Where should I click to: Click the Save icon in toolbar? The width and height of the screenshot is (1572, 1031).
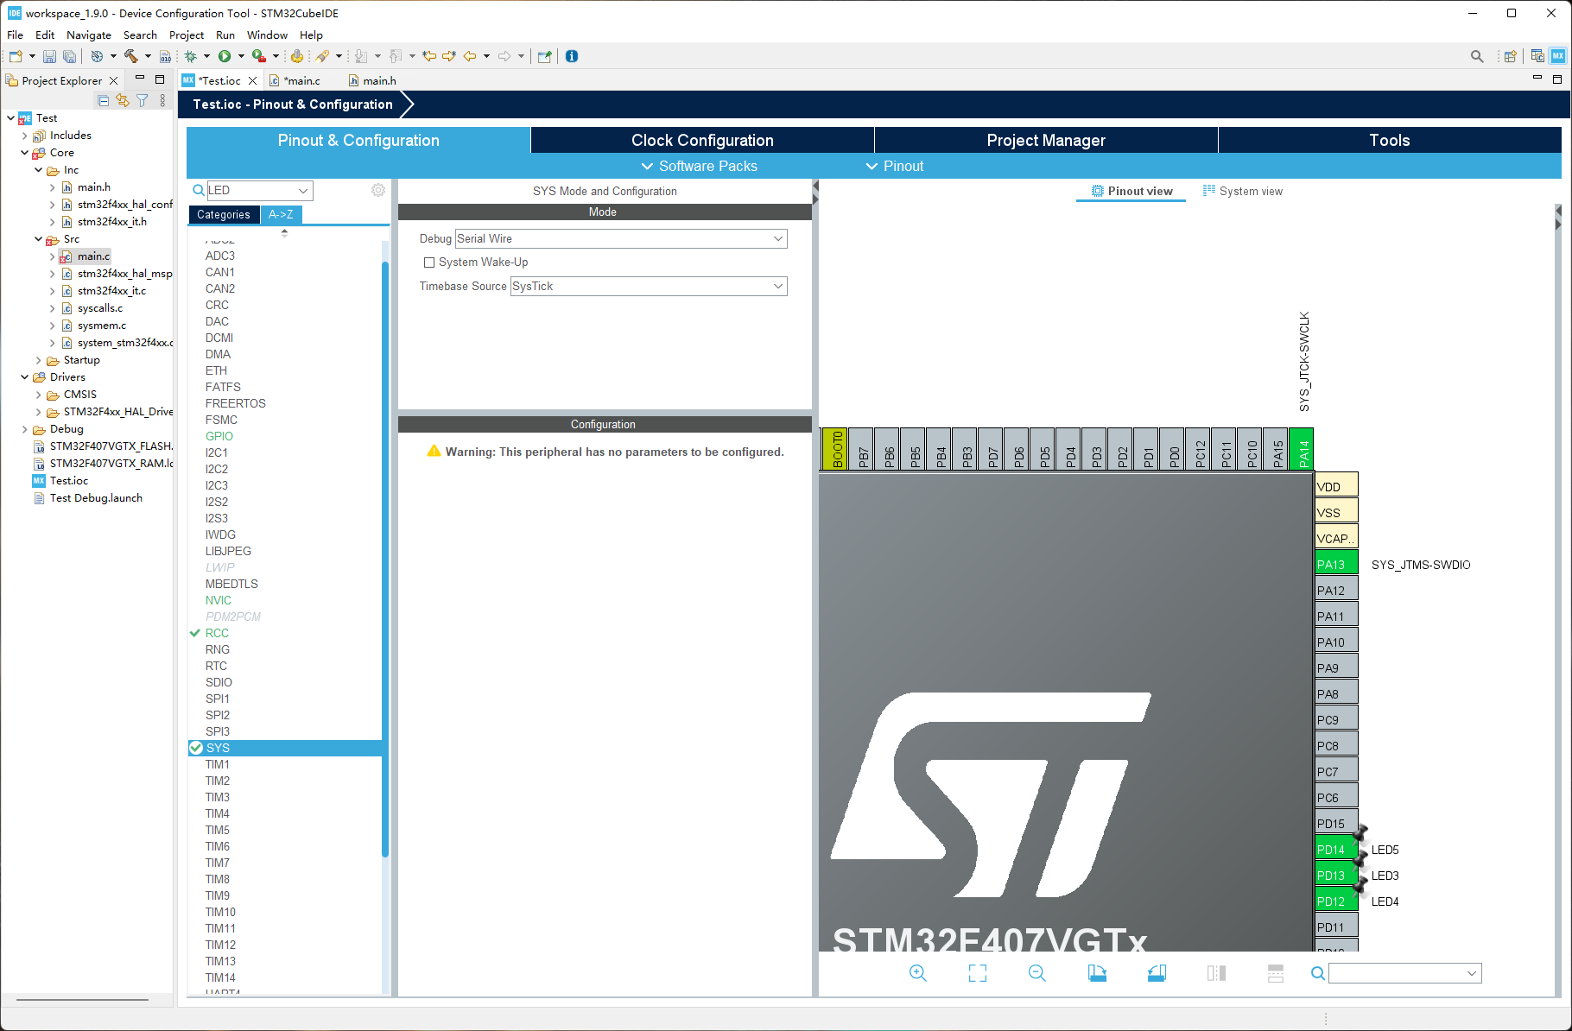[x=49, y=56]
